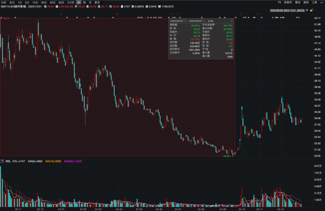Switch chart to 2小时 period
Viewport: 325px width, 211px height.
tap(71, 2)
